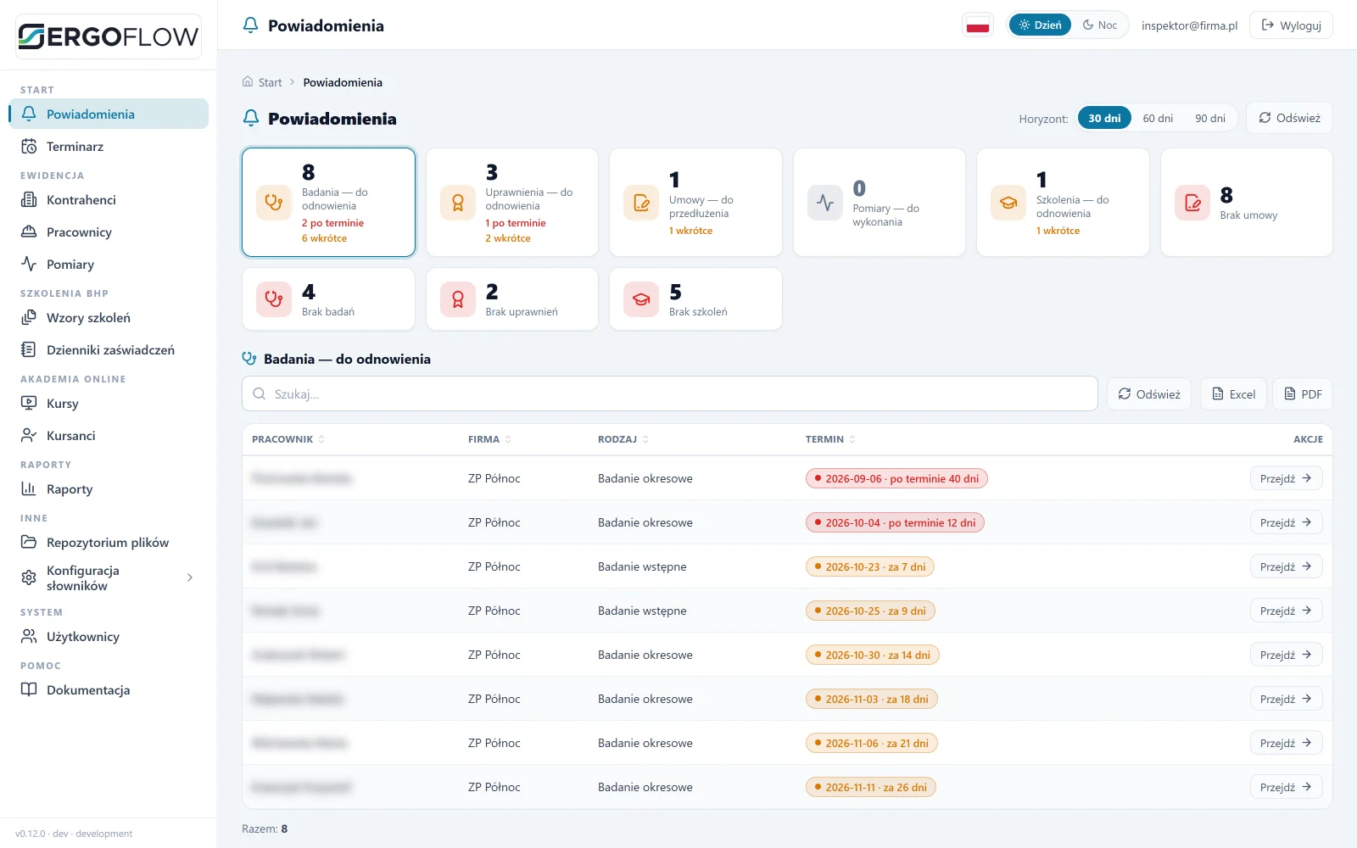1357x848 pixels.
Task: Set horizon to 90 dni
Action: (x=1210, y=118)
